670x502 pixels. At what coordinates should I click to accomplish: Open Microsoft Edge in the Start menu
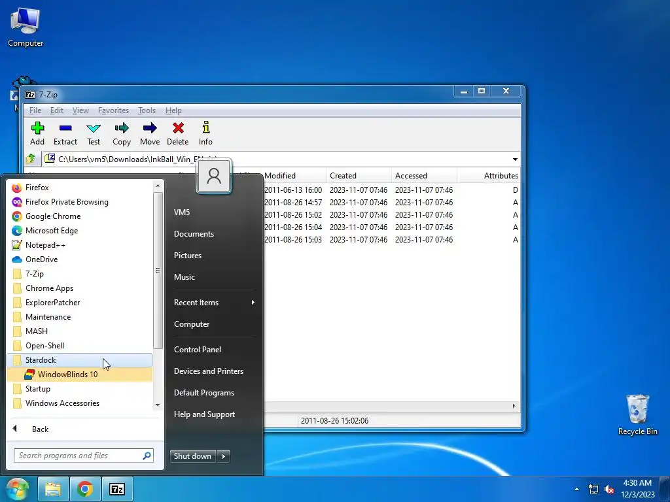point(79,231)
